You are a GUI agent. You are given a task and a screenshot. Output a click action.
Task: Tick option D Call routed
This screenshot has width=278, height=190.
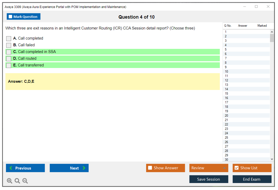pyautogui.click(x=9, y=59)
